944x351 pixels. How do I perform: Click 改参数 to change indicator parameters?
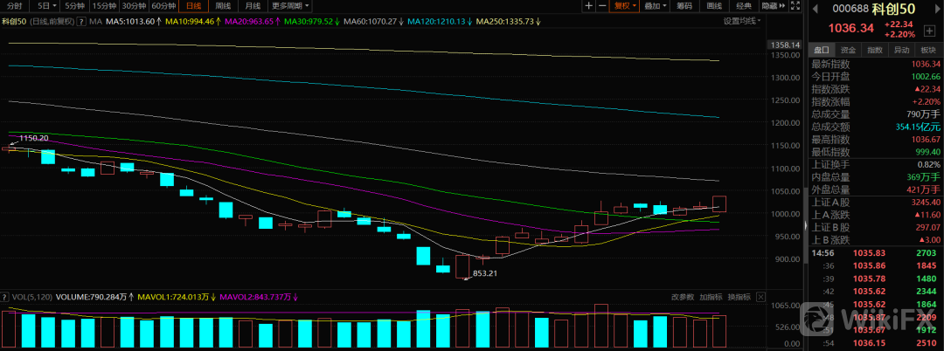coord(683,297)
